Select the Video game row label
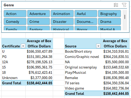131x98 pixels. tap(82, 88)
